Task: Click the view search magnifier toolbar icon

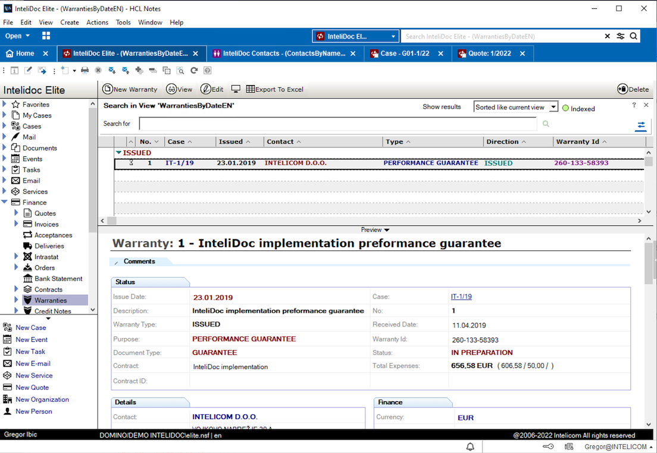Action: 180,70
